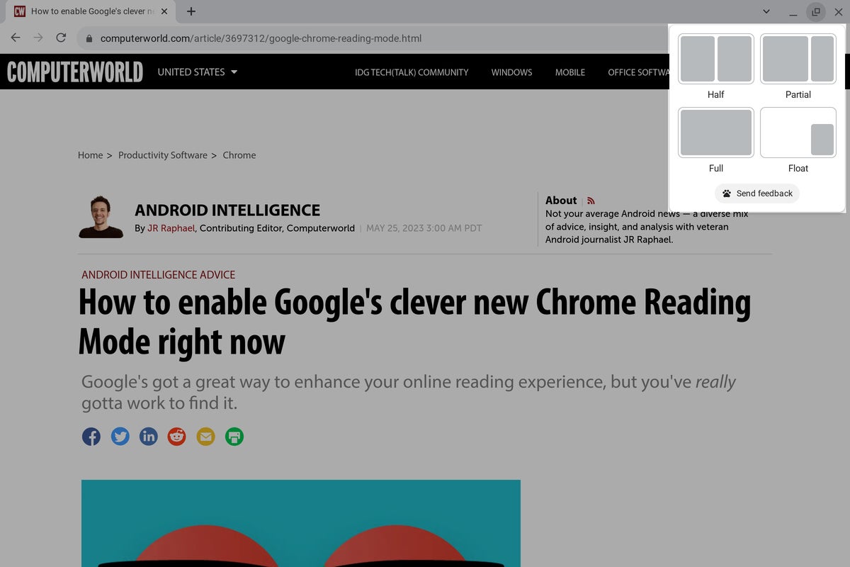Click the Android Intelligence Advice category link
Image resolution: width=850 pixels, height=567 pixels.
click(158, 274)
